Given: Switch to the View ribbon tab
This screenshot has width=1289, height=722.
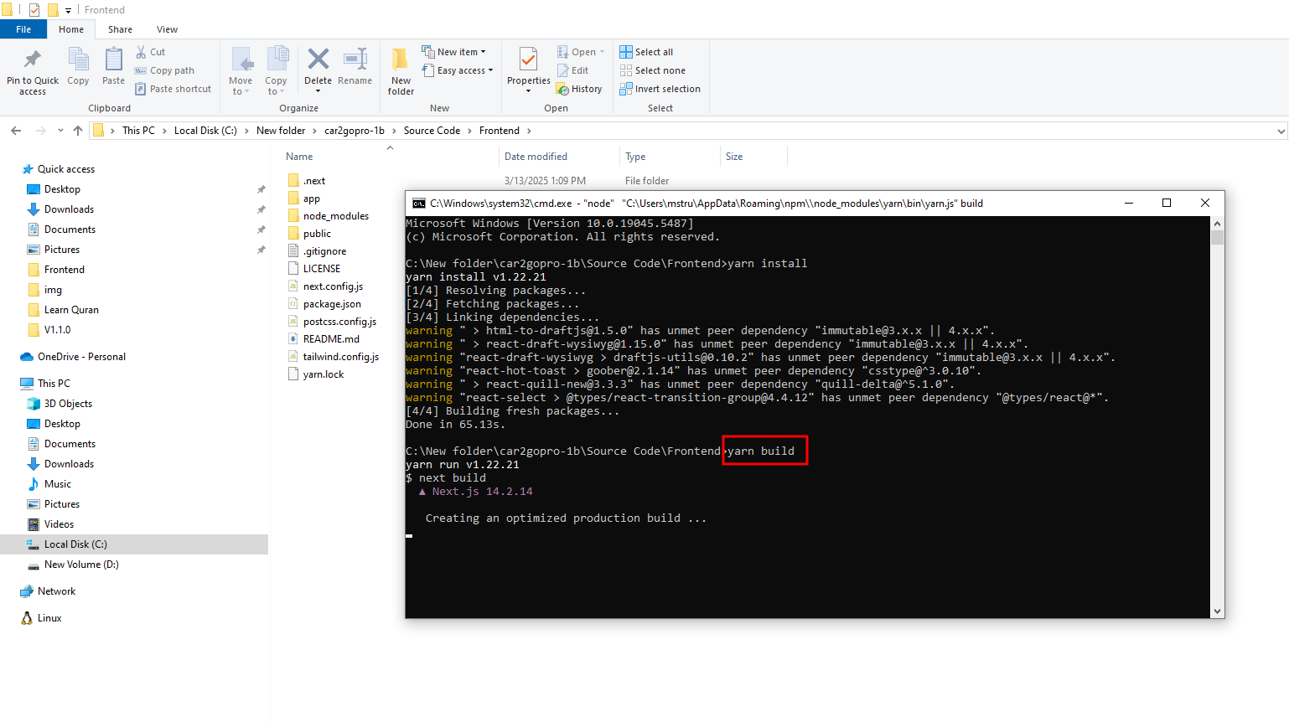Looking at the screenshot, I should pyautogui.click(x=167, y=29).
